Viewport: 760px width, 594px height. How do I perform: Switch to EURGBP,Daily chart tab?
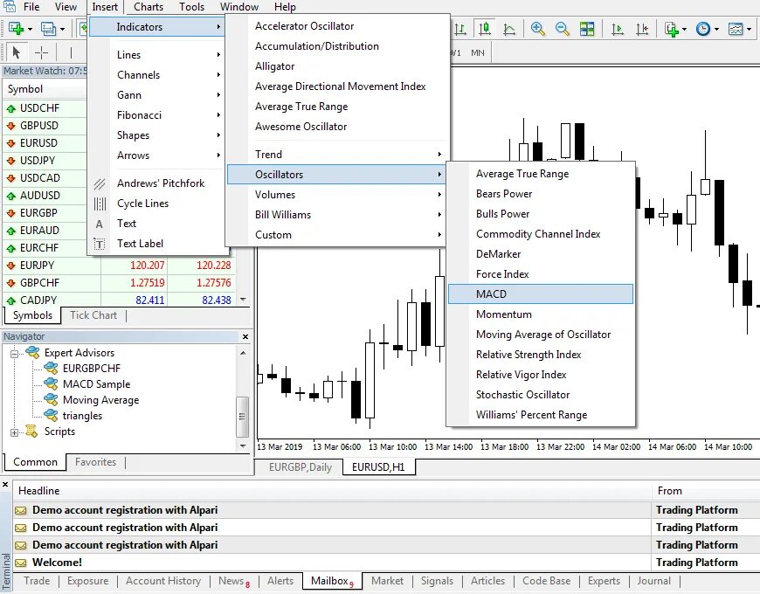click(300, 467)
